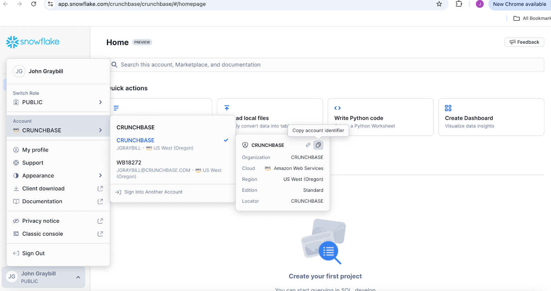Open the All Bookmarks folder
This screenshot has width=551, height=291.
[532, 18]
